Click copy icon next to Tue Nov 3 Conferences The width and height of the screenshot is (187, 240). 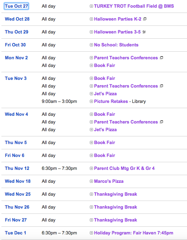(161, 86)
